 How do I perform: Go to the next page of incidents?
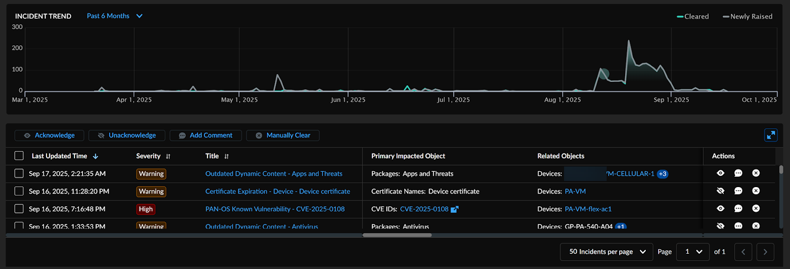765,252
